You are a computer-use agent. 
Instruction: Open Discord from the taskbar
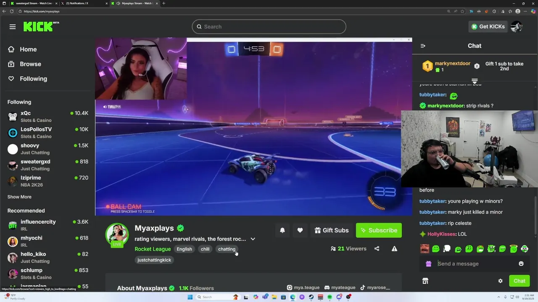pyautogui.click(x=339, y=297)
